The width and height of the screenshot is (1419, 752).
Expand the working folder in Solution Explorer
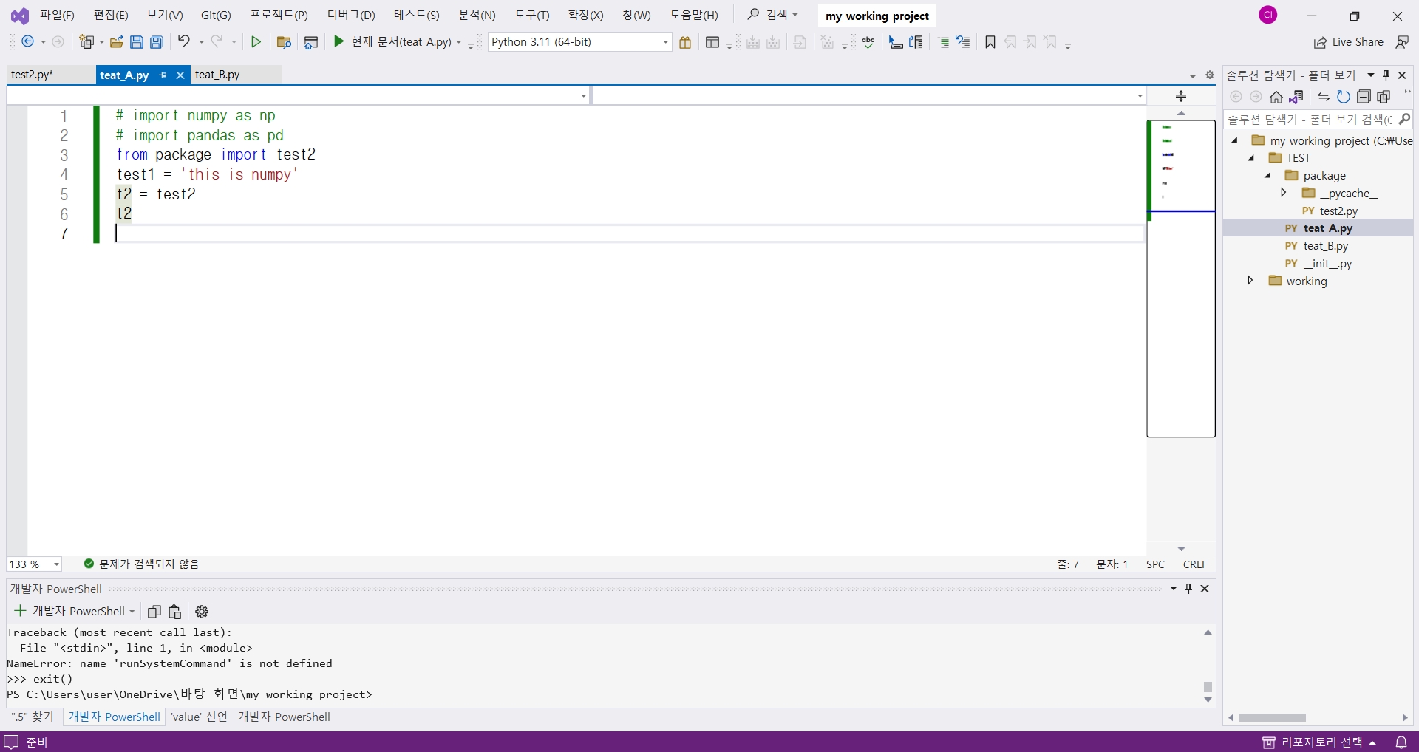click(1250, 281)
